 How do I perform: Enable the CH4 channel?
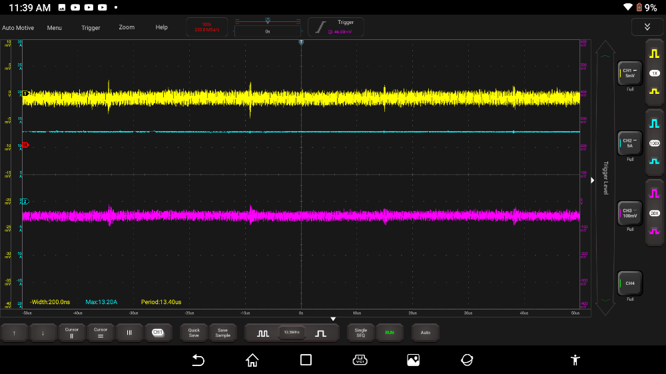[629, 283]
